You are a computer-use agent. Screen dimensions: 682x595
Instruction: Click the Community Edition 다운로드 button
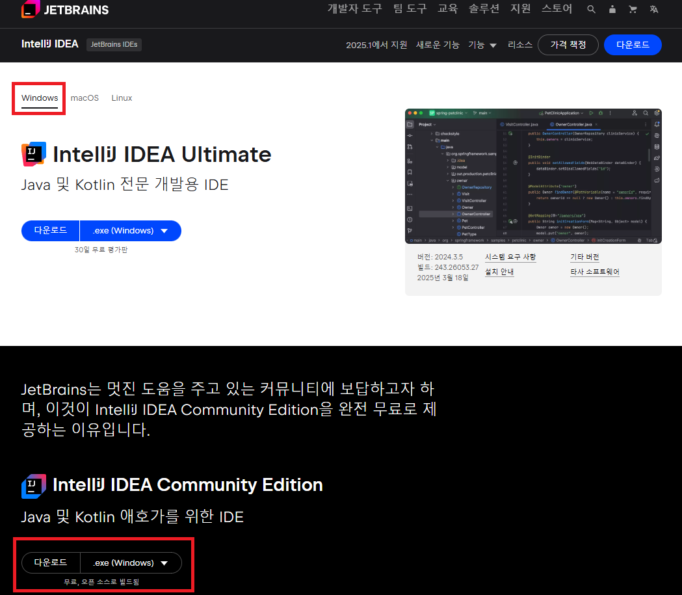click(x=51, y=563)
